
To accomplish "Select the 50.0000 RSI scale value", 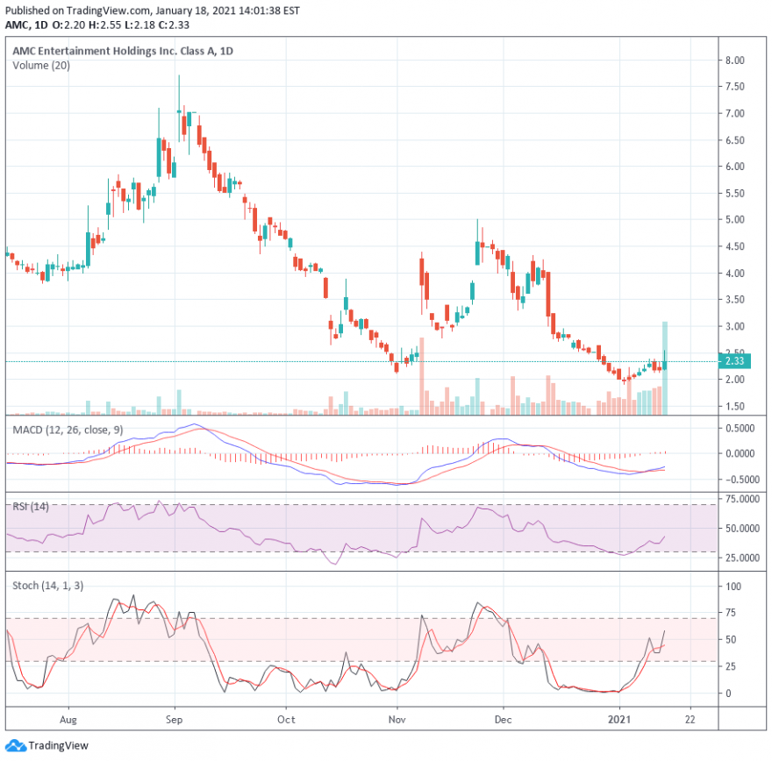I will coord(742,529).
